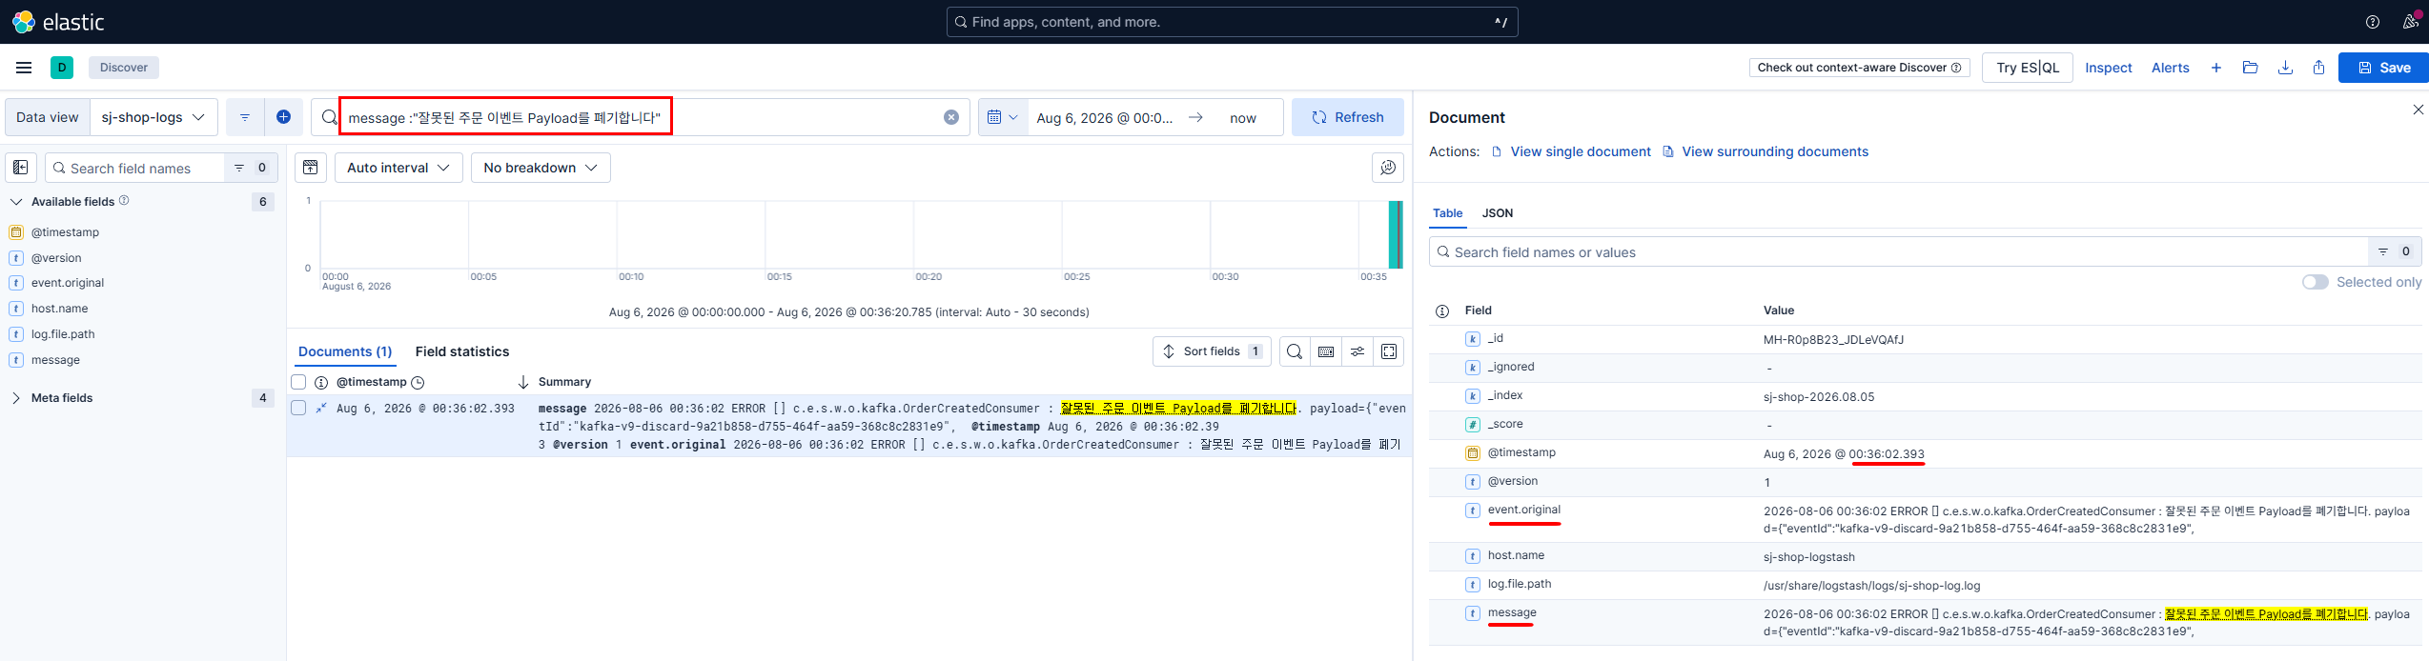Click the Search field names input
2429x661 pixels.
134,168
